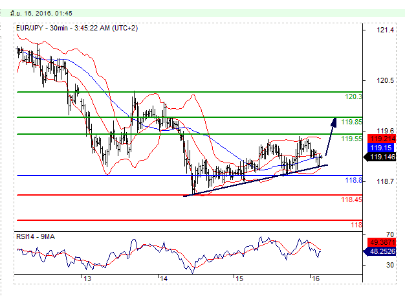Click the RSI axis value 70

[x=390, y=234]
